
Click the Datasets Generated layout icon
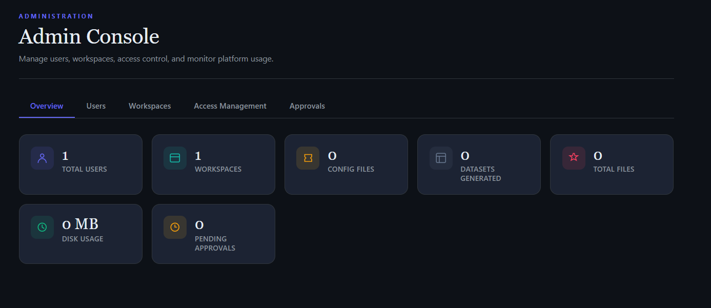tap(441, 158)
